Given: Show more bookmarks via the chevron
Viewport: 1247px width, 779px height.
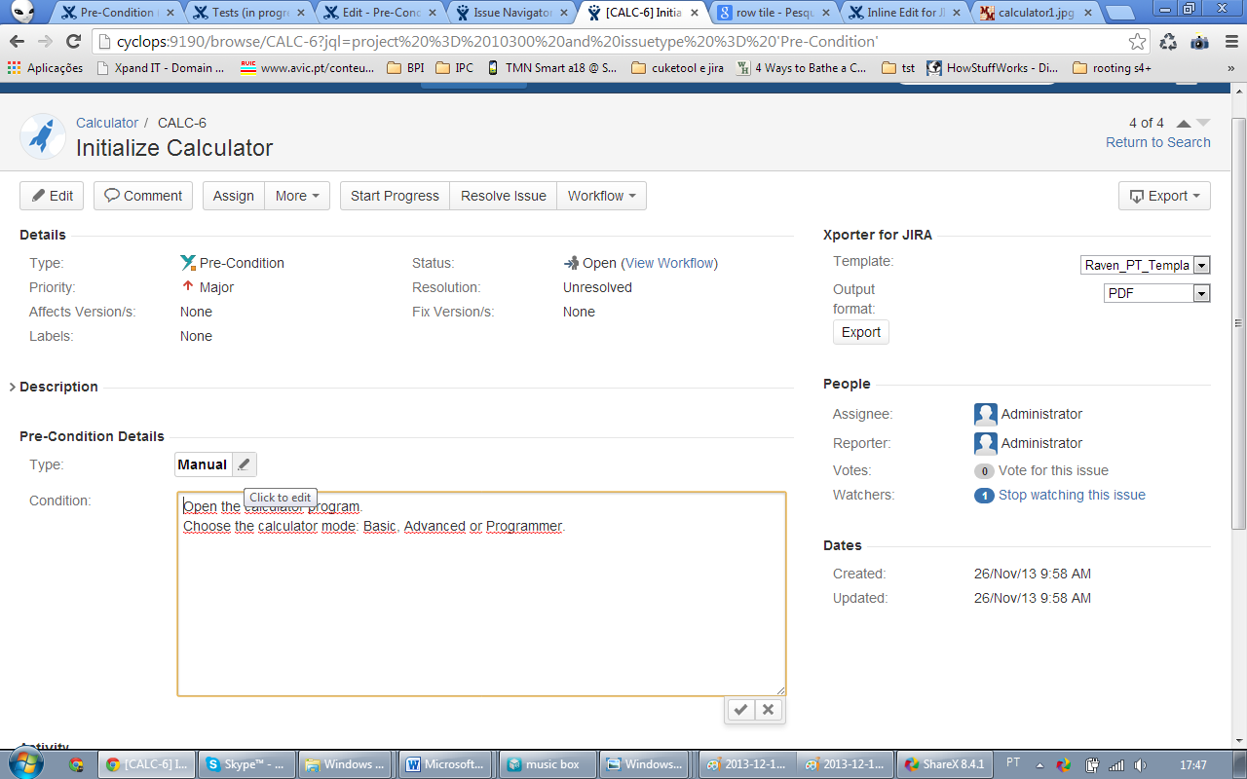Looking at the screenshot, I should pyautogui.click(x=1230, y=68).
